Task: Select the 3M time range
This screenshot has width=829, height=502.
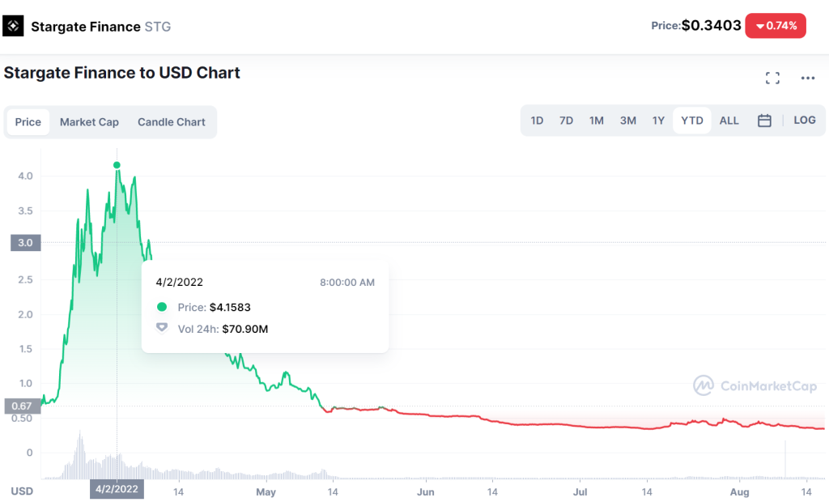Action: point(628,121)
